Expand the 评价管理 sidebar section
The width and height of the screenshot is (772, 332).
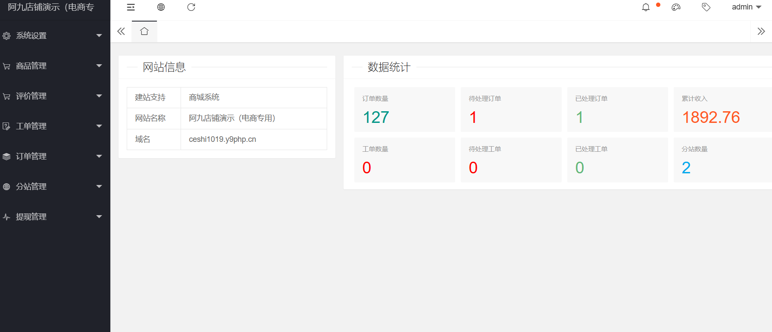52,96
